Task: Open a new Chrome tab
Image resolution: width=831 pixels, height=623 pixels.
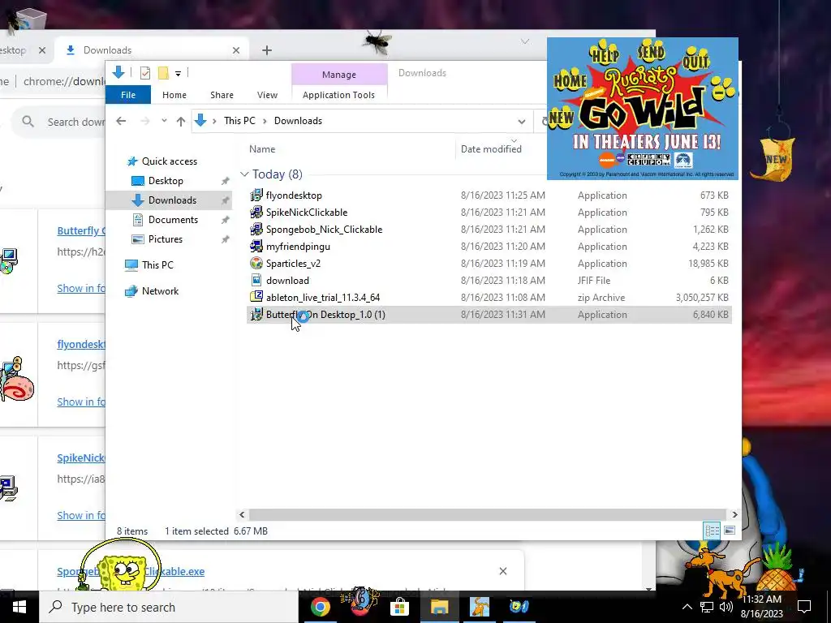Action: coord(267,50)
